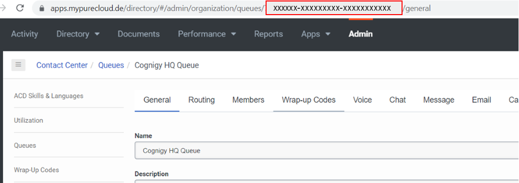Toggle the hamburger sidebar menu icon
The width and height of the screenshot is (519, 183).
tap(18, 65)
